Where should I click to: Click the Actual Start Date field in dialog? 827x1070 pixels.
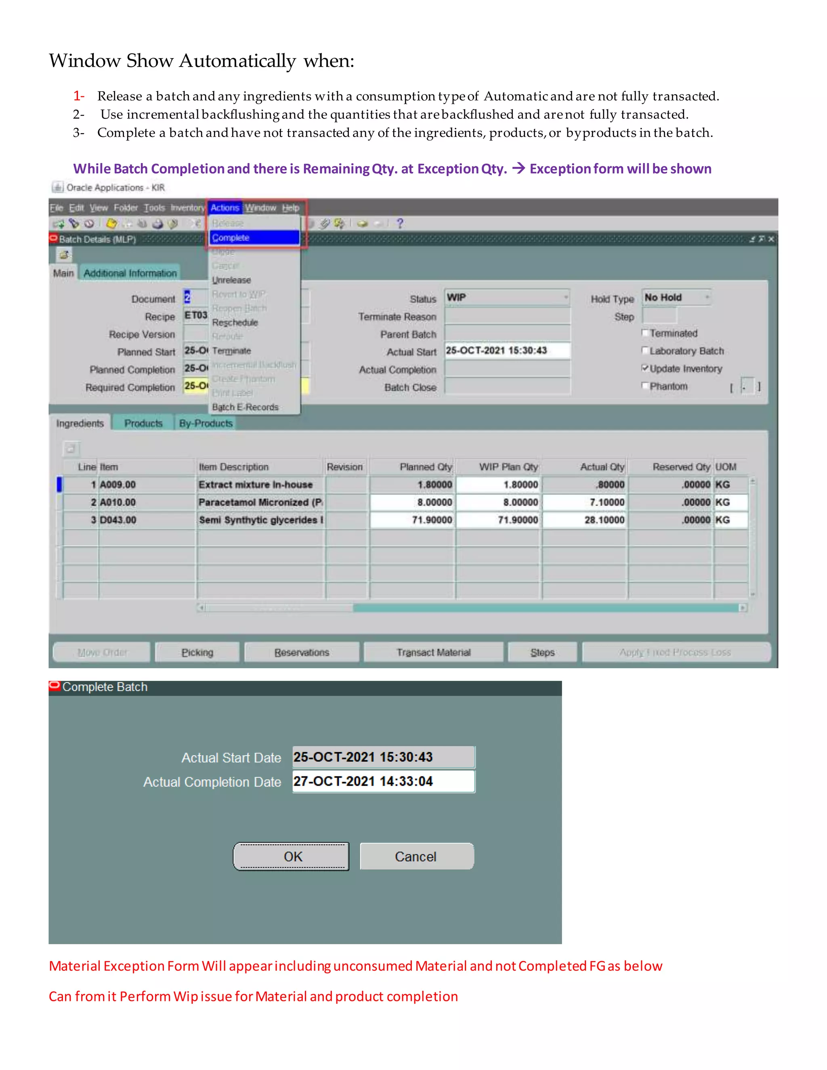point(384,757)
